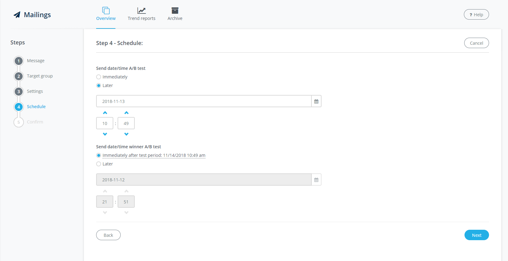
Task: Increase A/B test hour with up chevron
Action: (x=105, y=113)
